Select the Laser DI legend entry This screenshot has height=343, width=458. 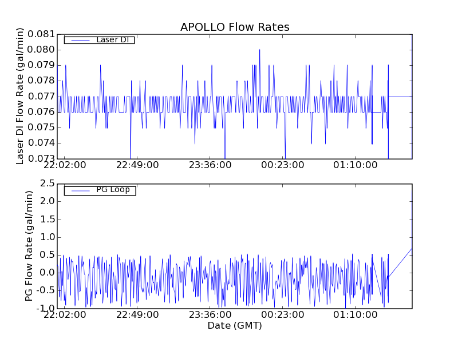point(99,39)
